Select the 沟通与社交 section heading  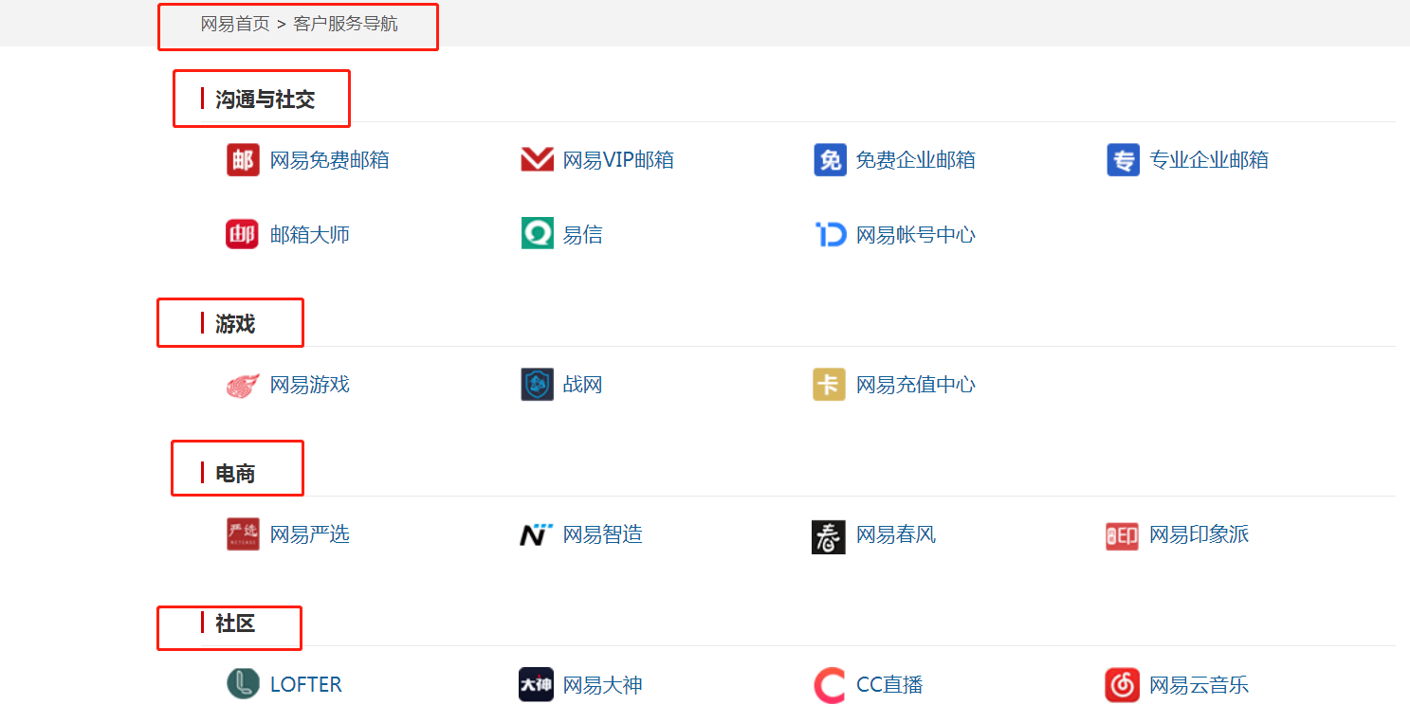266,99
